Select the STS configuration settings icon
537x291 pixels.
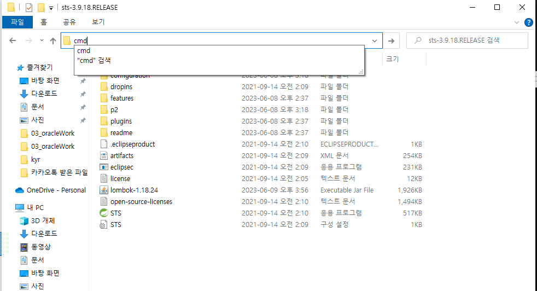click(103, 224)
